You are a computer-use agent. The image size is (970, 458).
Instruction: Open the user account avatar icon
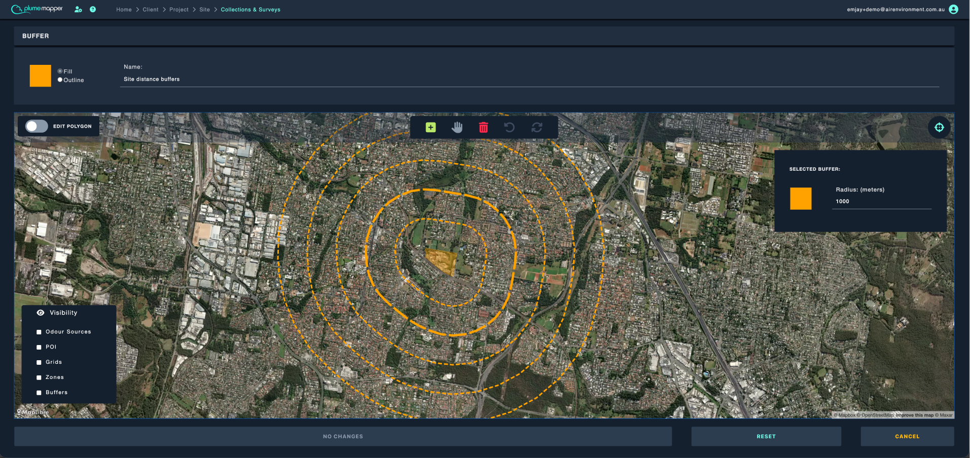(953, 9)
